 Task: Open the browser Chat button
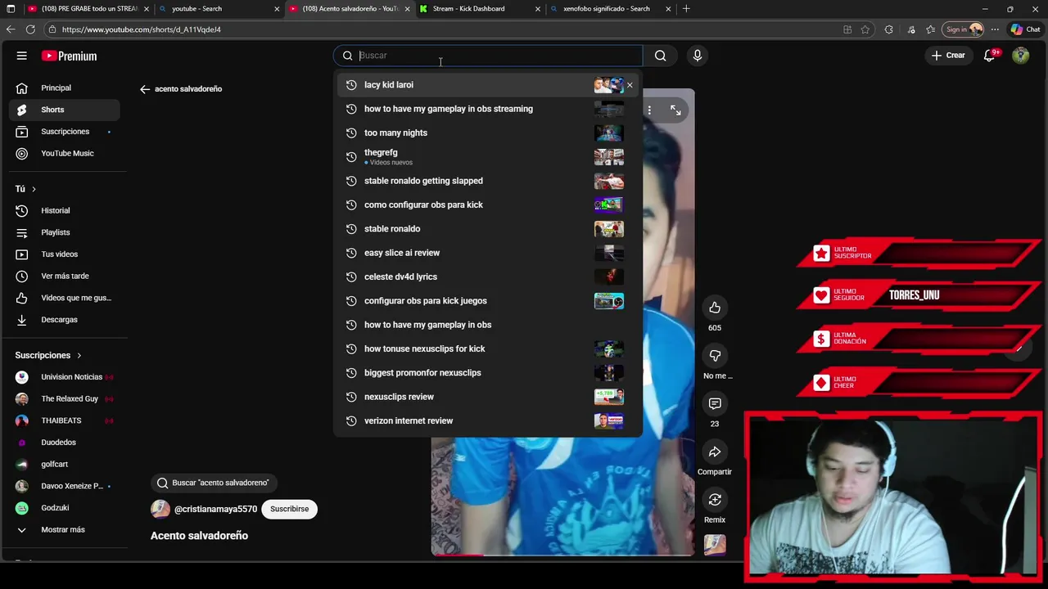tap(1026, 29)
